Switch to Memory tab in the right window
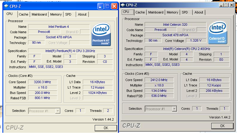This screenshot has width=237, height=134. pos(172,12)
